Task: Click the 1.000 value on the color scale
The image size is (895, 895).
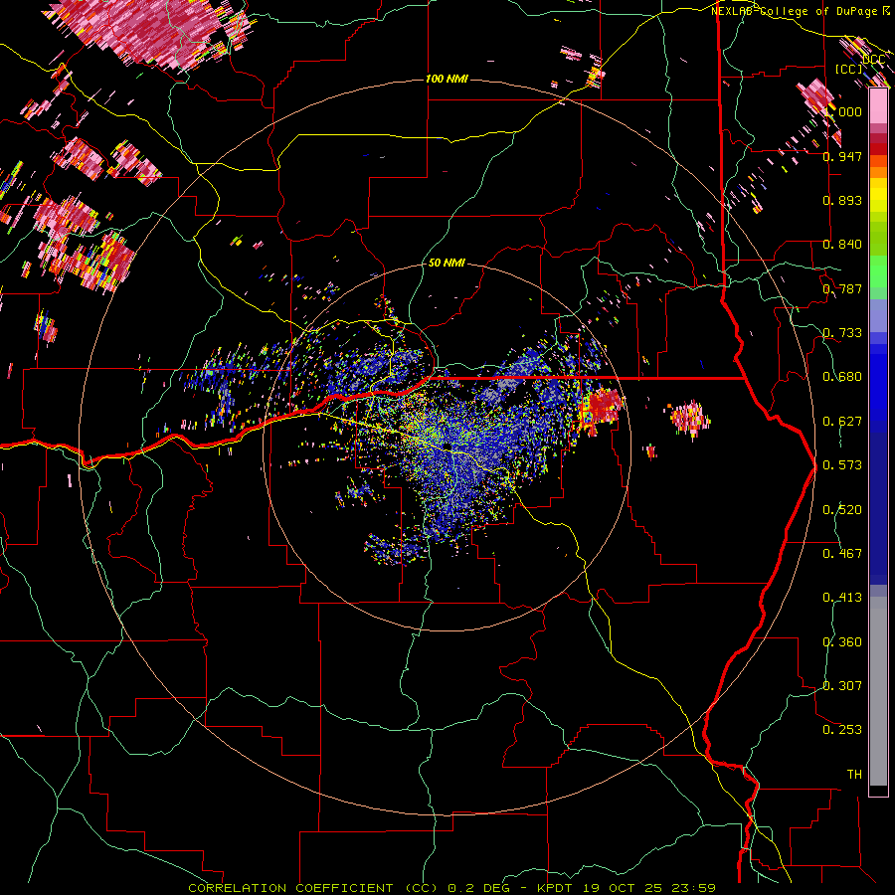Action: coord(843,111)
